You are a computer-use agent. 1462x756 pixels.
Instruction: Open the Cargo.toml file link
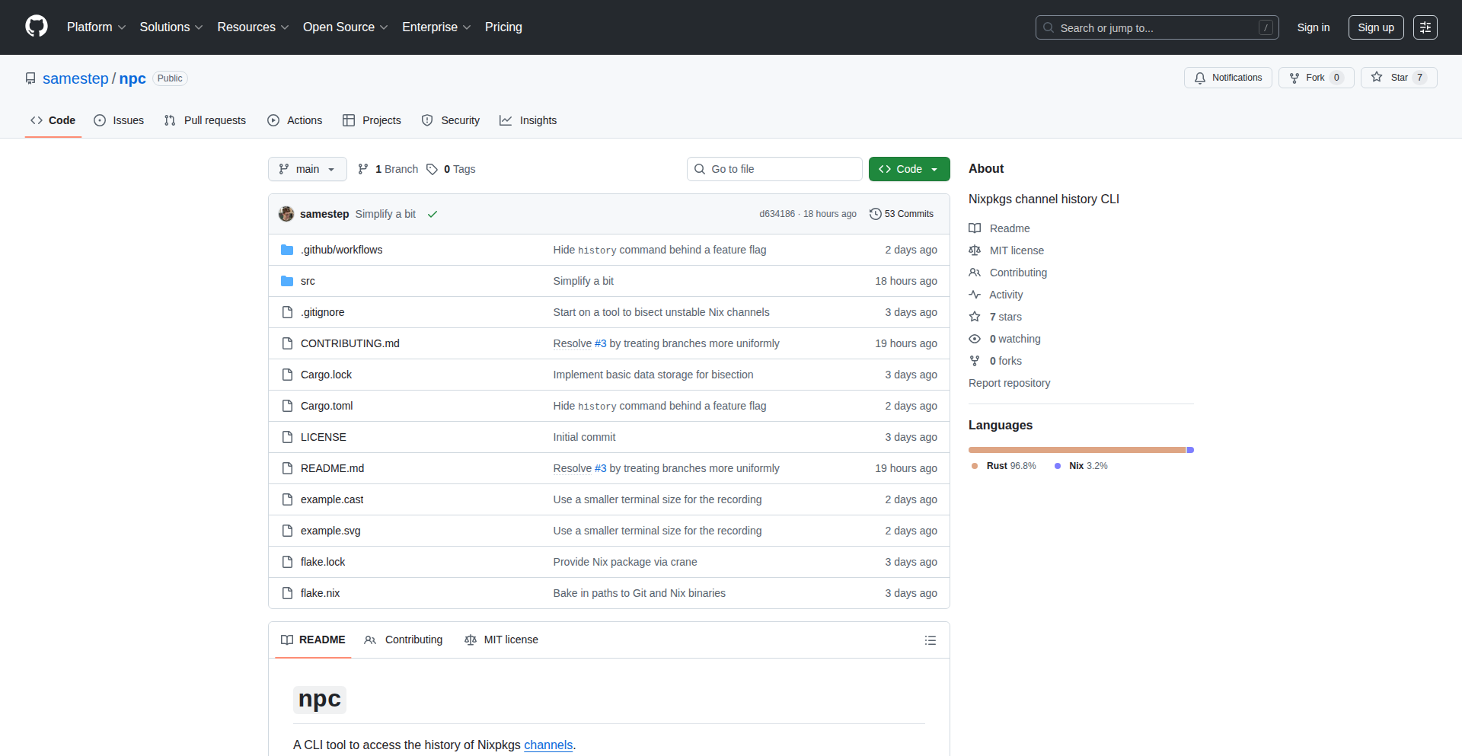coord(327,406)
